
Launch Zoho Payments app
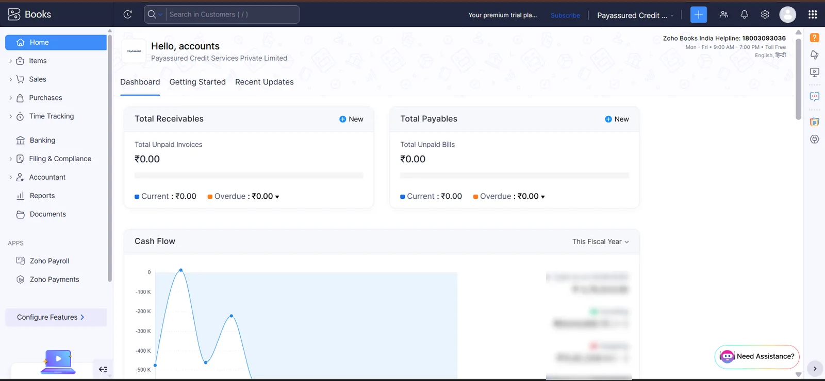[x=55, y=280]
